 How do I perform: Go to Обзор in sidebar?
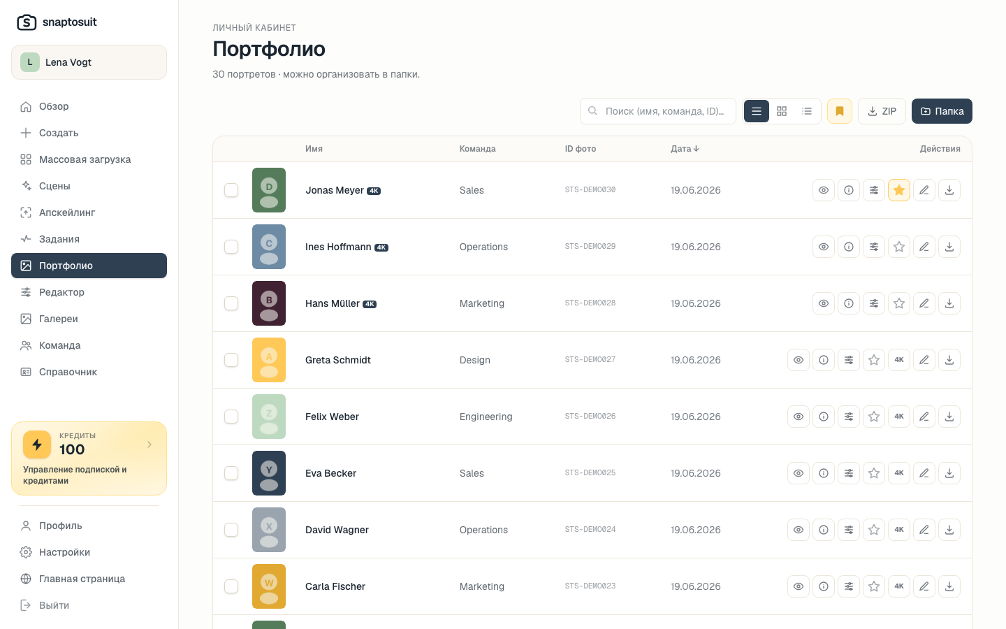tap(89, 106)
